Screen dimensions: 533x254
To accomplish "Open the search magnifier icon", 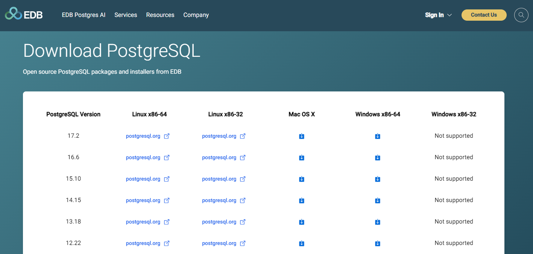I will coord(521,15).
